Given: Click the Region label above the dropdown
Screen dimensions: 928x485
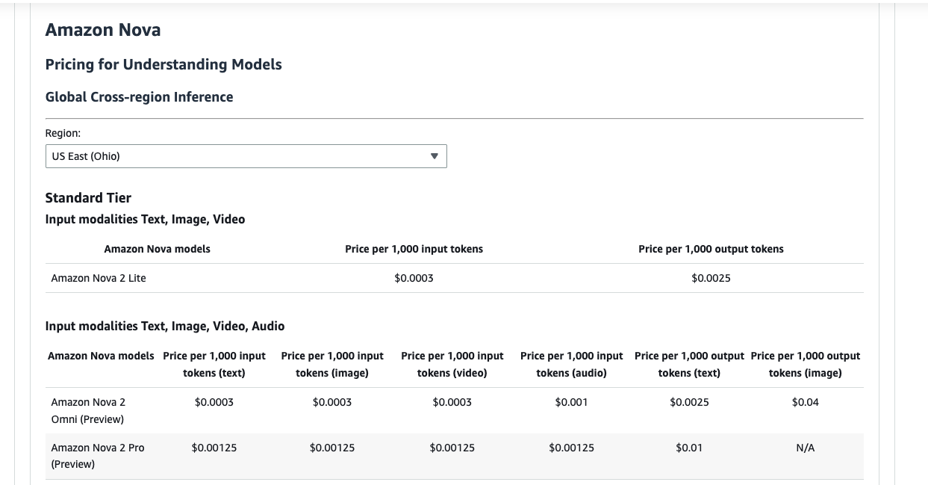Looking at the screenshot, I should pos(63,133).
